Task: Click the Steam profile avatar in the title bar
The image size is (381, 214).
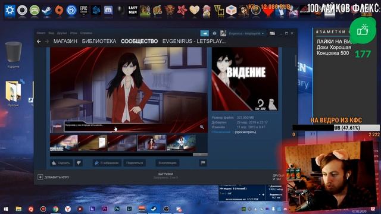Action: click(223, 33)
